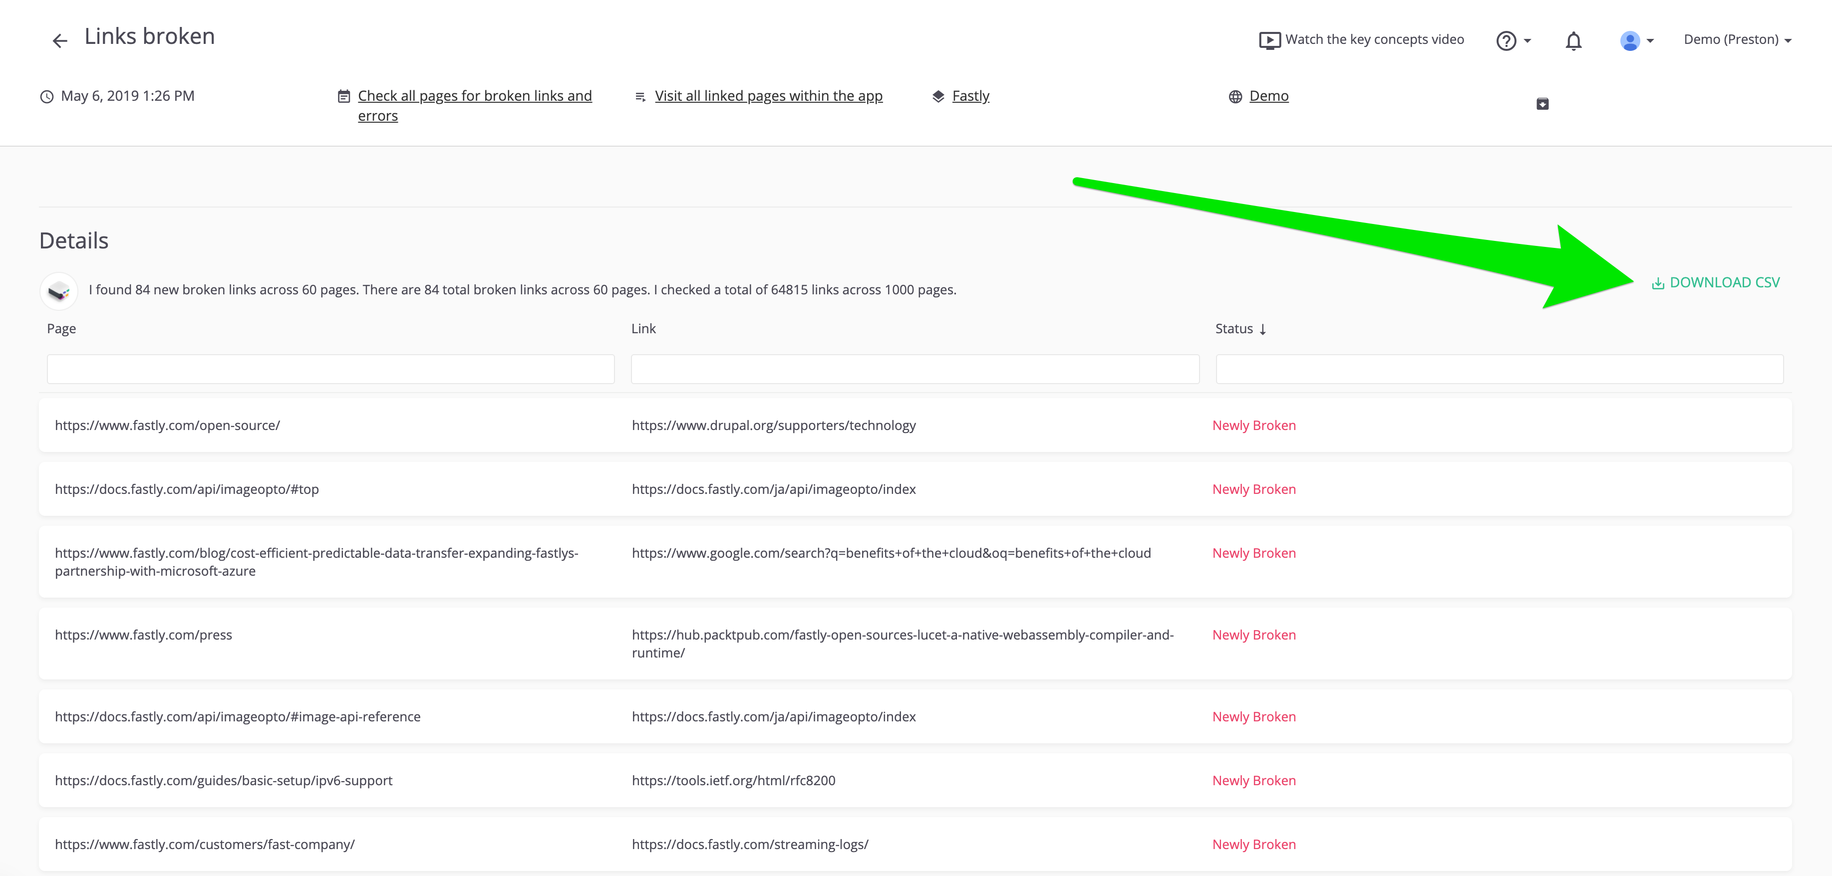Click the Link column header
Viewport: 1832px width, 876px height.
coord(643,329)
